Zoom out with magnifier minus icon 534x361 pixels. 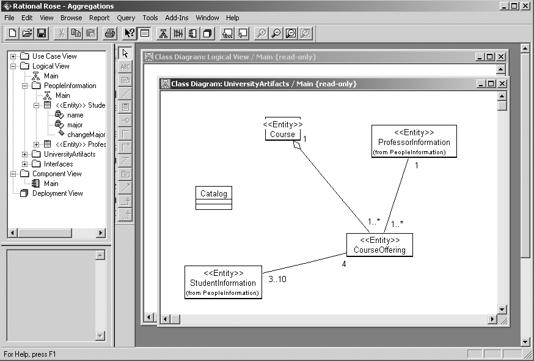click(276, 34)
